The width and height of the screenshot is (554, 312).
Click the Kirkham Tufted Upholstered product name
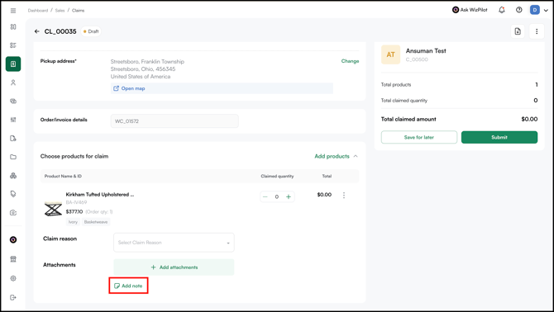(100, 195)
